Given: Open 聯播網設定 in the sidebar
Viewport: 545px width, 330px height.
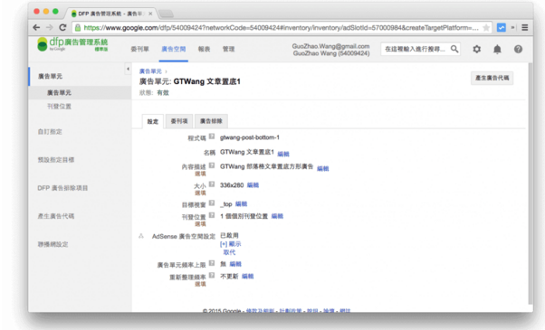Looking at the screenshot, I should click(x=53, y=244).
